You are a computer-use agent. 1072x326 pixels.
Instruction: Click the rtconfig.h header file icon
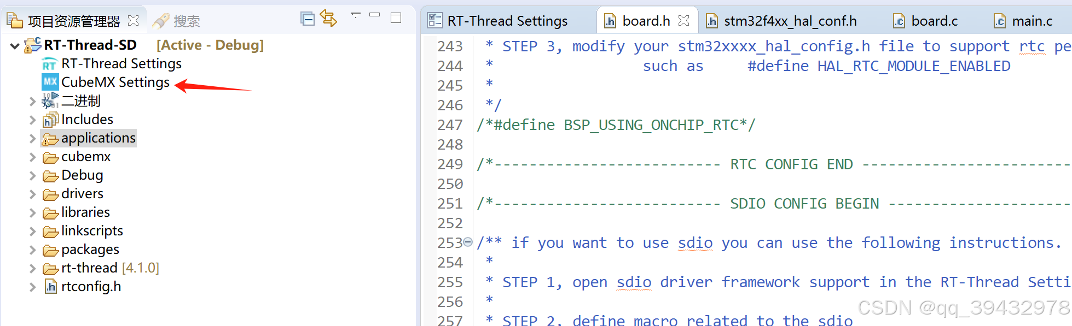(51, 287)
